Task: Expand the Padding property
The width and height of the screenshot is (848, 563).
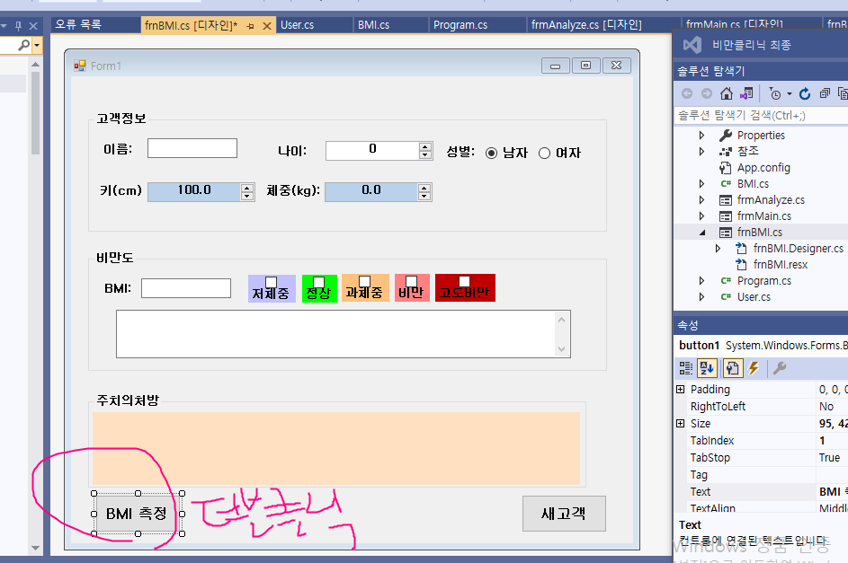Action: pos(681,389)
